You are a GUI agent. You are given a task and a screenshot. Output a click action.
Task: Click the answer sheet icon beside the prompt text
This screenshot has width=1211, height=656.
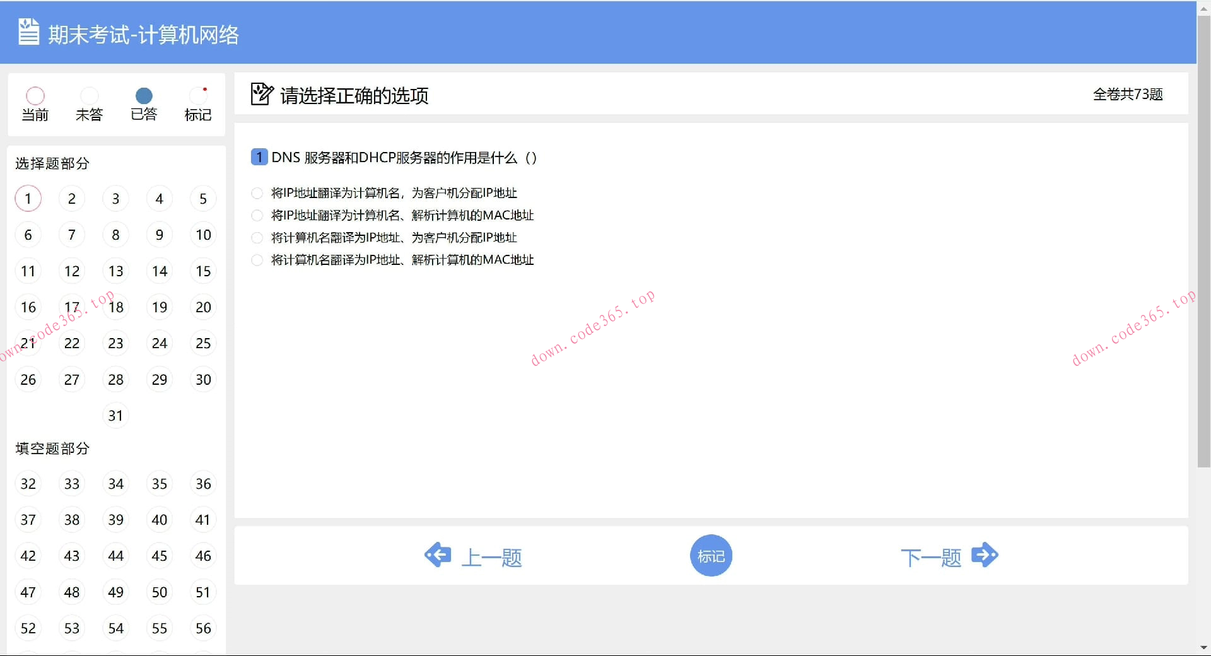[x=261, y=95]
